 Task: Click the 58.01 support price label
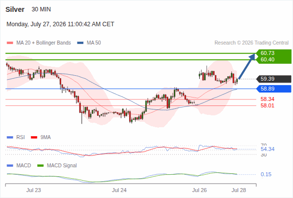(x=267, y=105)
